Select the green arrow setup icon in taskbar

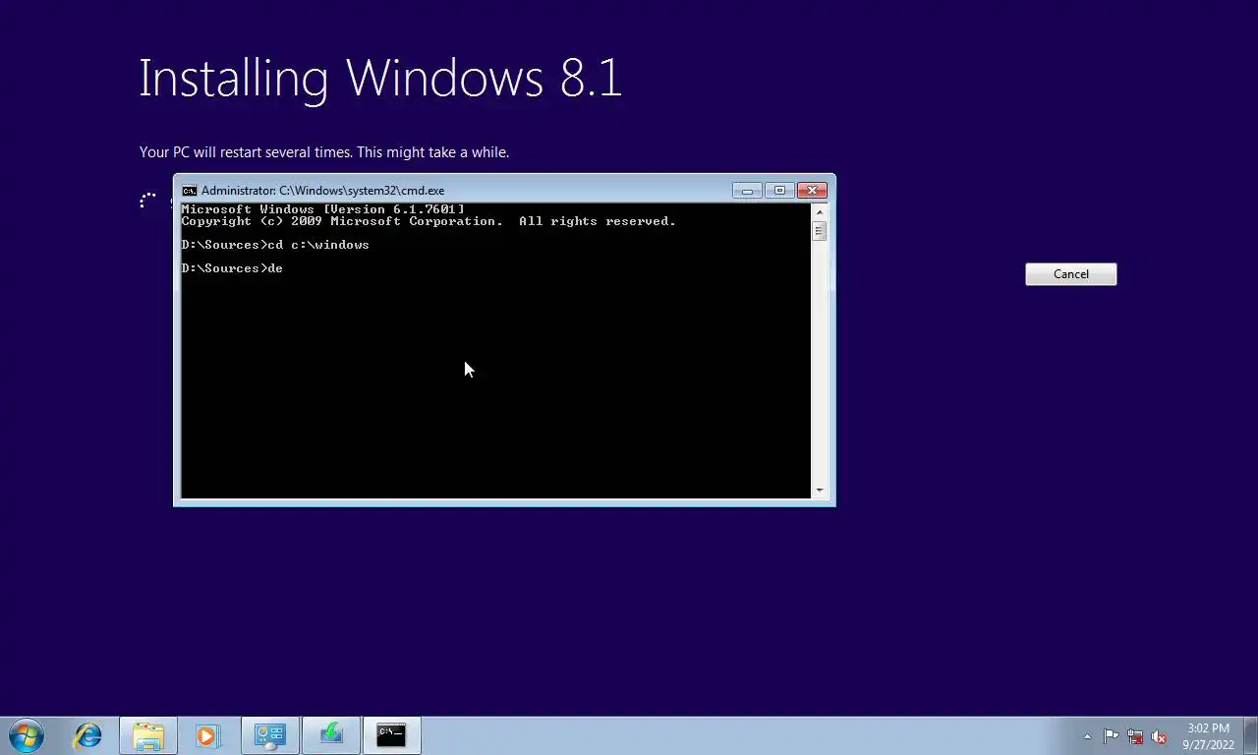(x=330, y=735)
